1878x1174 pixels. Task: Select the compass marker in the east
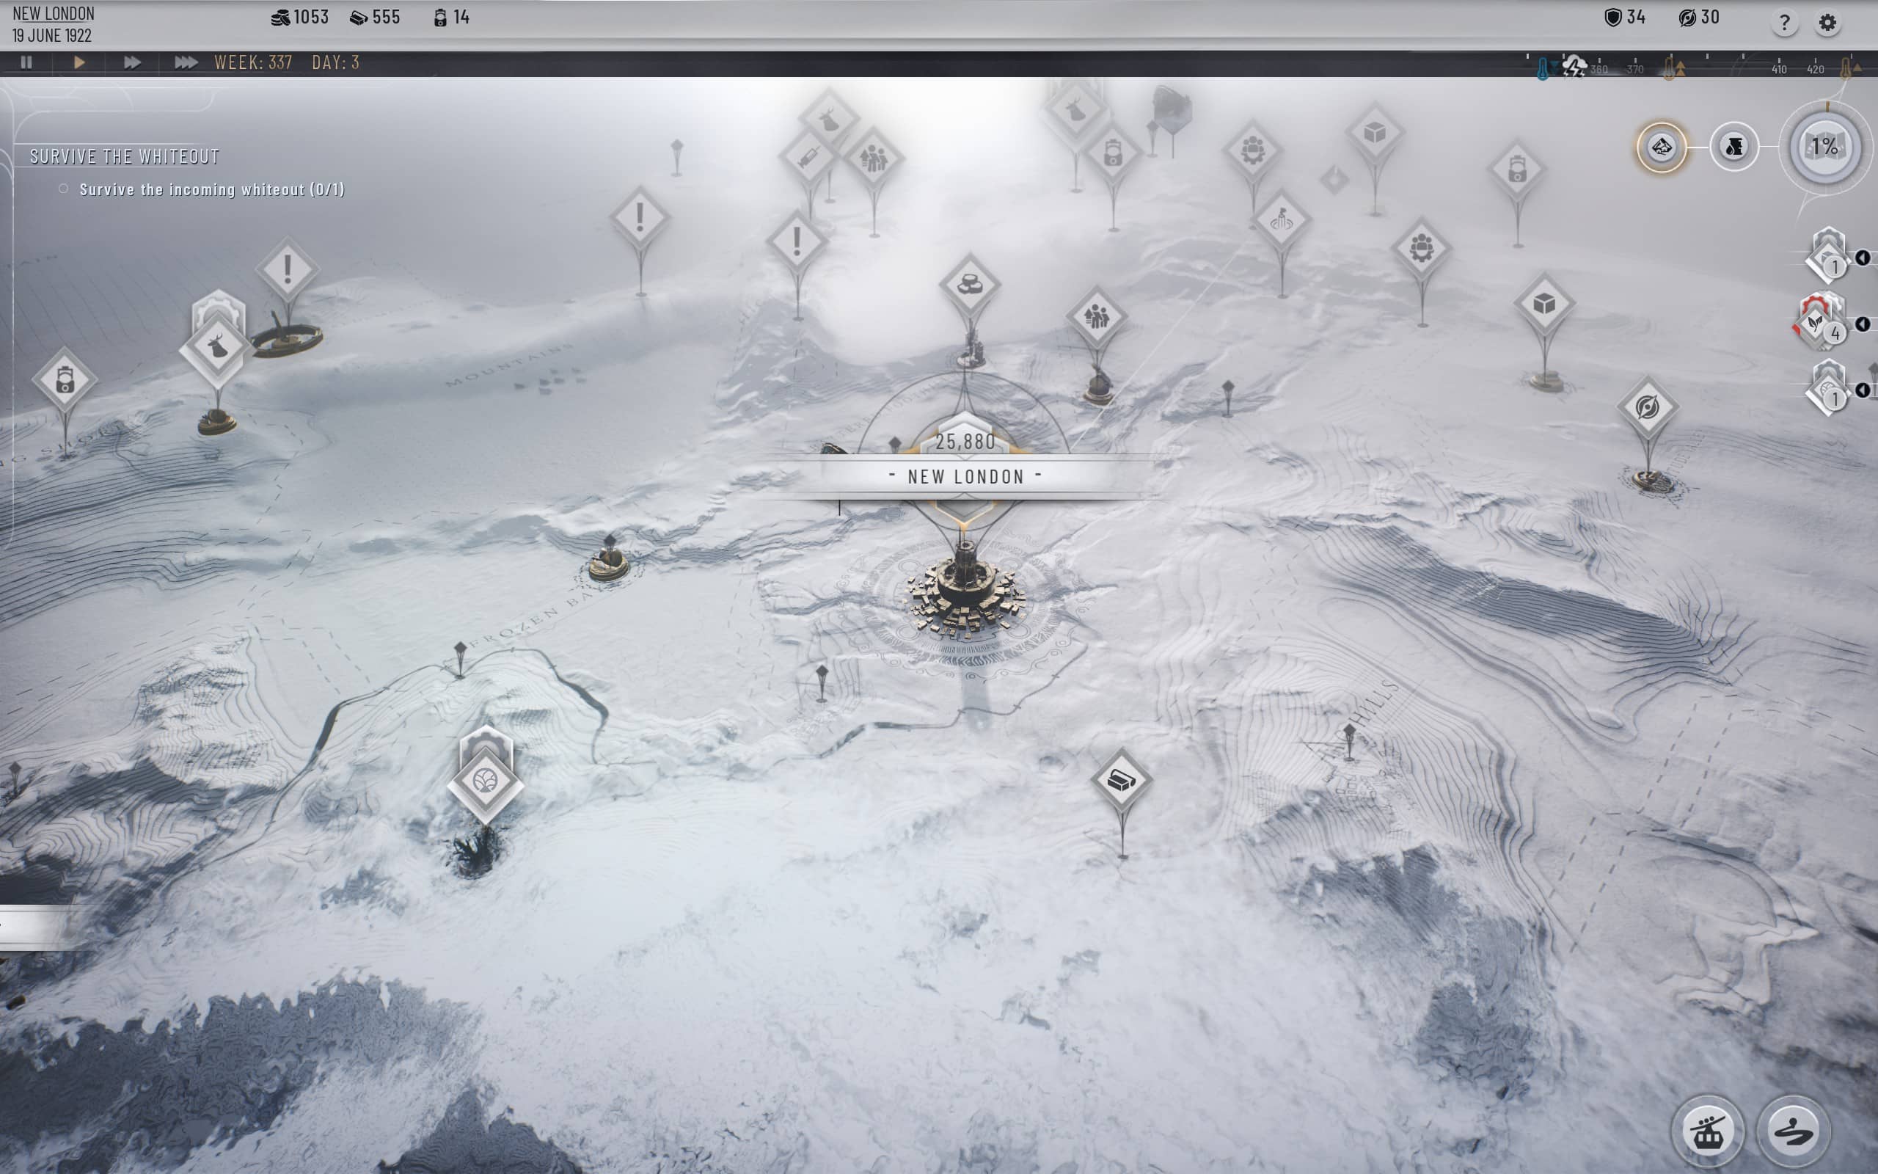pos(1648,406)
